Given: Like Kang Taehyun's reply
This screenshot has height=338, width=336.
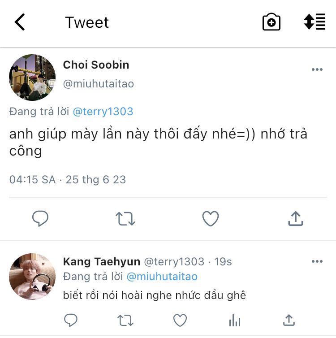Looking at the screenshot, I should [x=180, y=320].
